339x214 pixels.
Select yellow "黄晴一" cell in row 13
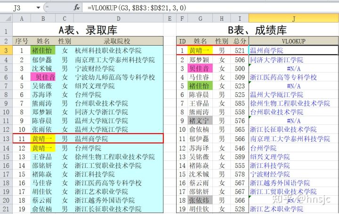pos(43,139)
